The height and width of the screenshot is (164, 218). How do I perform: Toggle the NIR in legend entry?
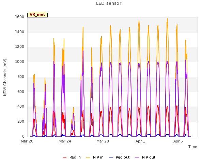[95, 157]
